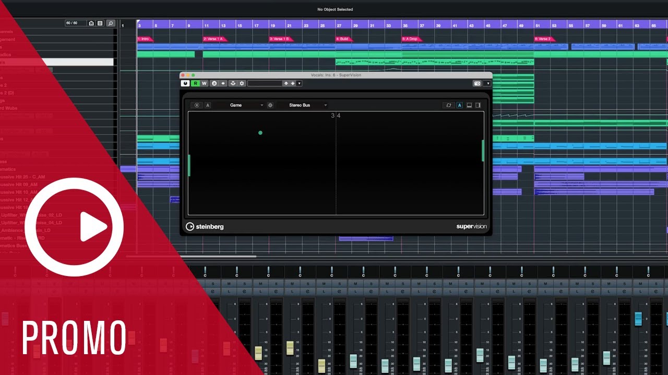The width and height of the screenshot is (668, 375).
Task: Load previous preset with up arrow
Action: coord(286,83)
